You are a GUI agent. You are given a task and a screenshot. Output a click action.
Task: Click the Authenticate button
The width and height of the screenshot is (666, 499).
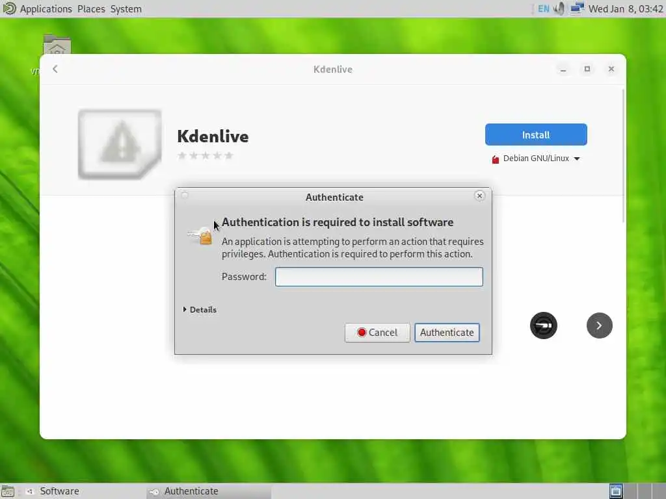click(x=447, y=333)
